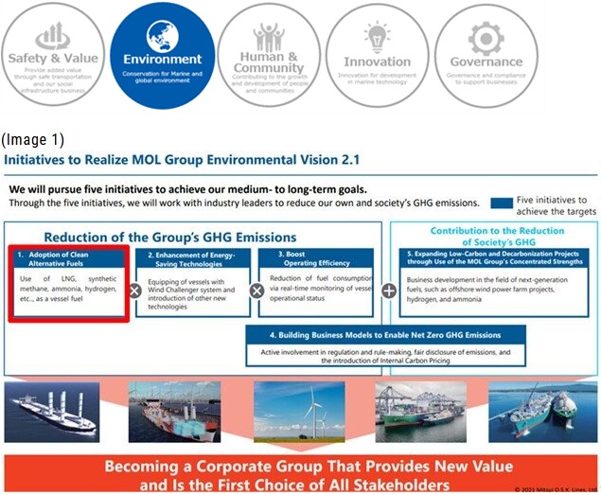This screenshot has height=495, width=601.
Task: Click the plus symbol between emission sections
Action: (x=389, y=291)
